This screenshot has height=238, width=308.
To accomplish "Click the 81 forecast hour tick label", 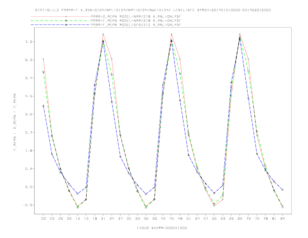I will click(x=274, y=219).
